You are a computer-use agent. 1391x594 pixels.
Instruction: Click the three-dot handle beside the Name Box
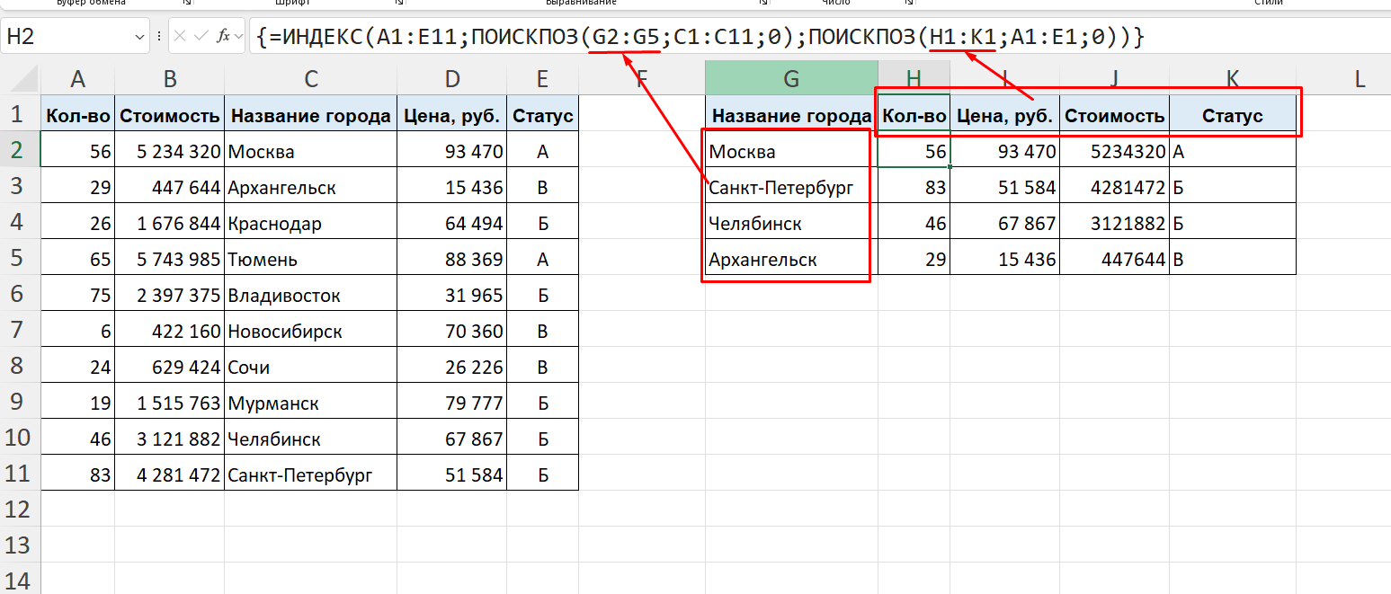click(x=158, y=37)
